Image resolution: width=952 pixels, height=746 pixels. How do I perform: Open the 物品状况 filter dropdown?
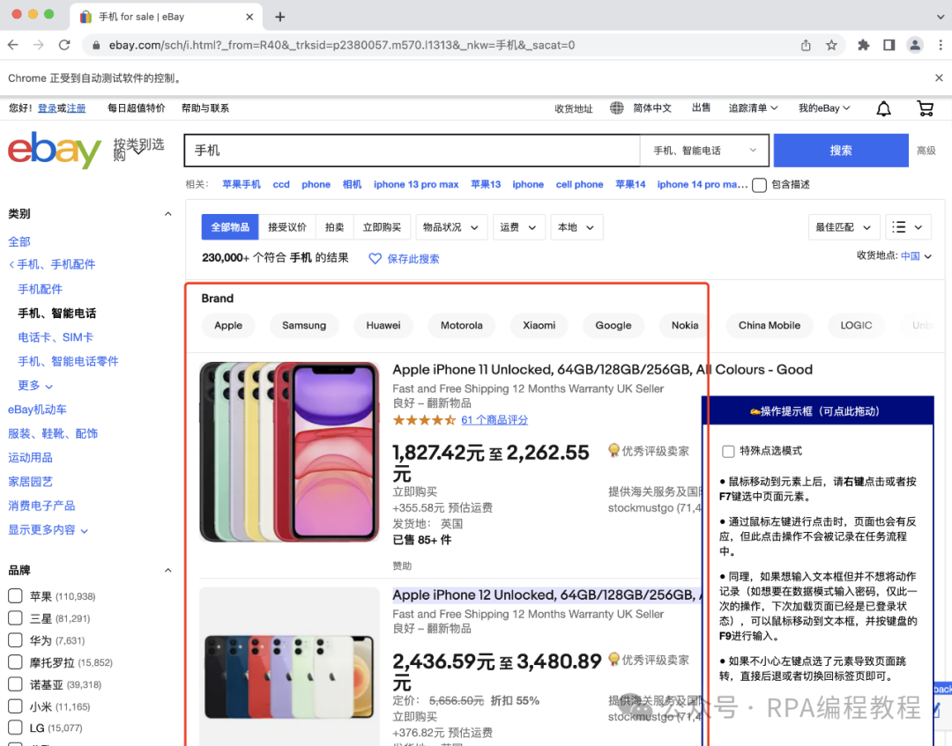click(450, 227)
